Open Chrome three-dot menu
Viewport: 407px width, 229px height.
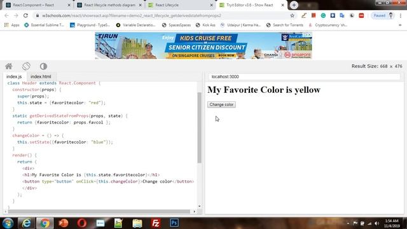(x=401, y=15)
